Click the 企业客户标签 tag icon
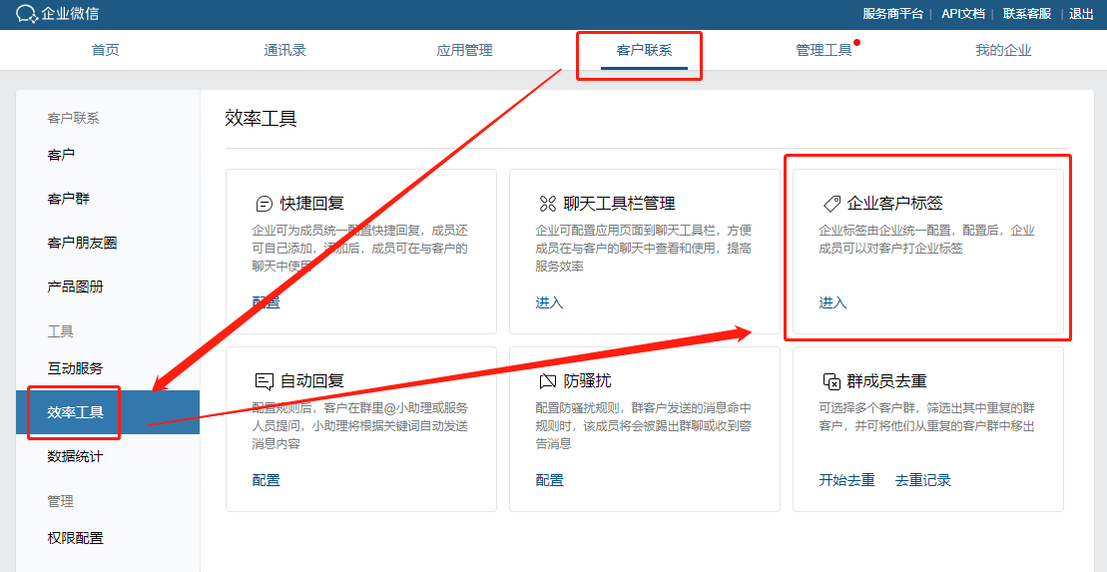This screenshot has width=1107, height=572. 830,204
